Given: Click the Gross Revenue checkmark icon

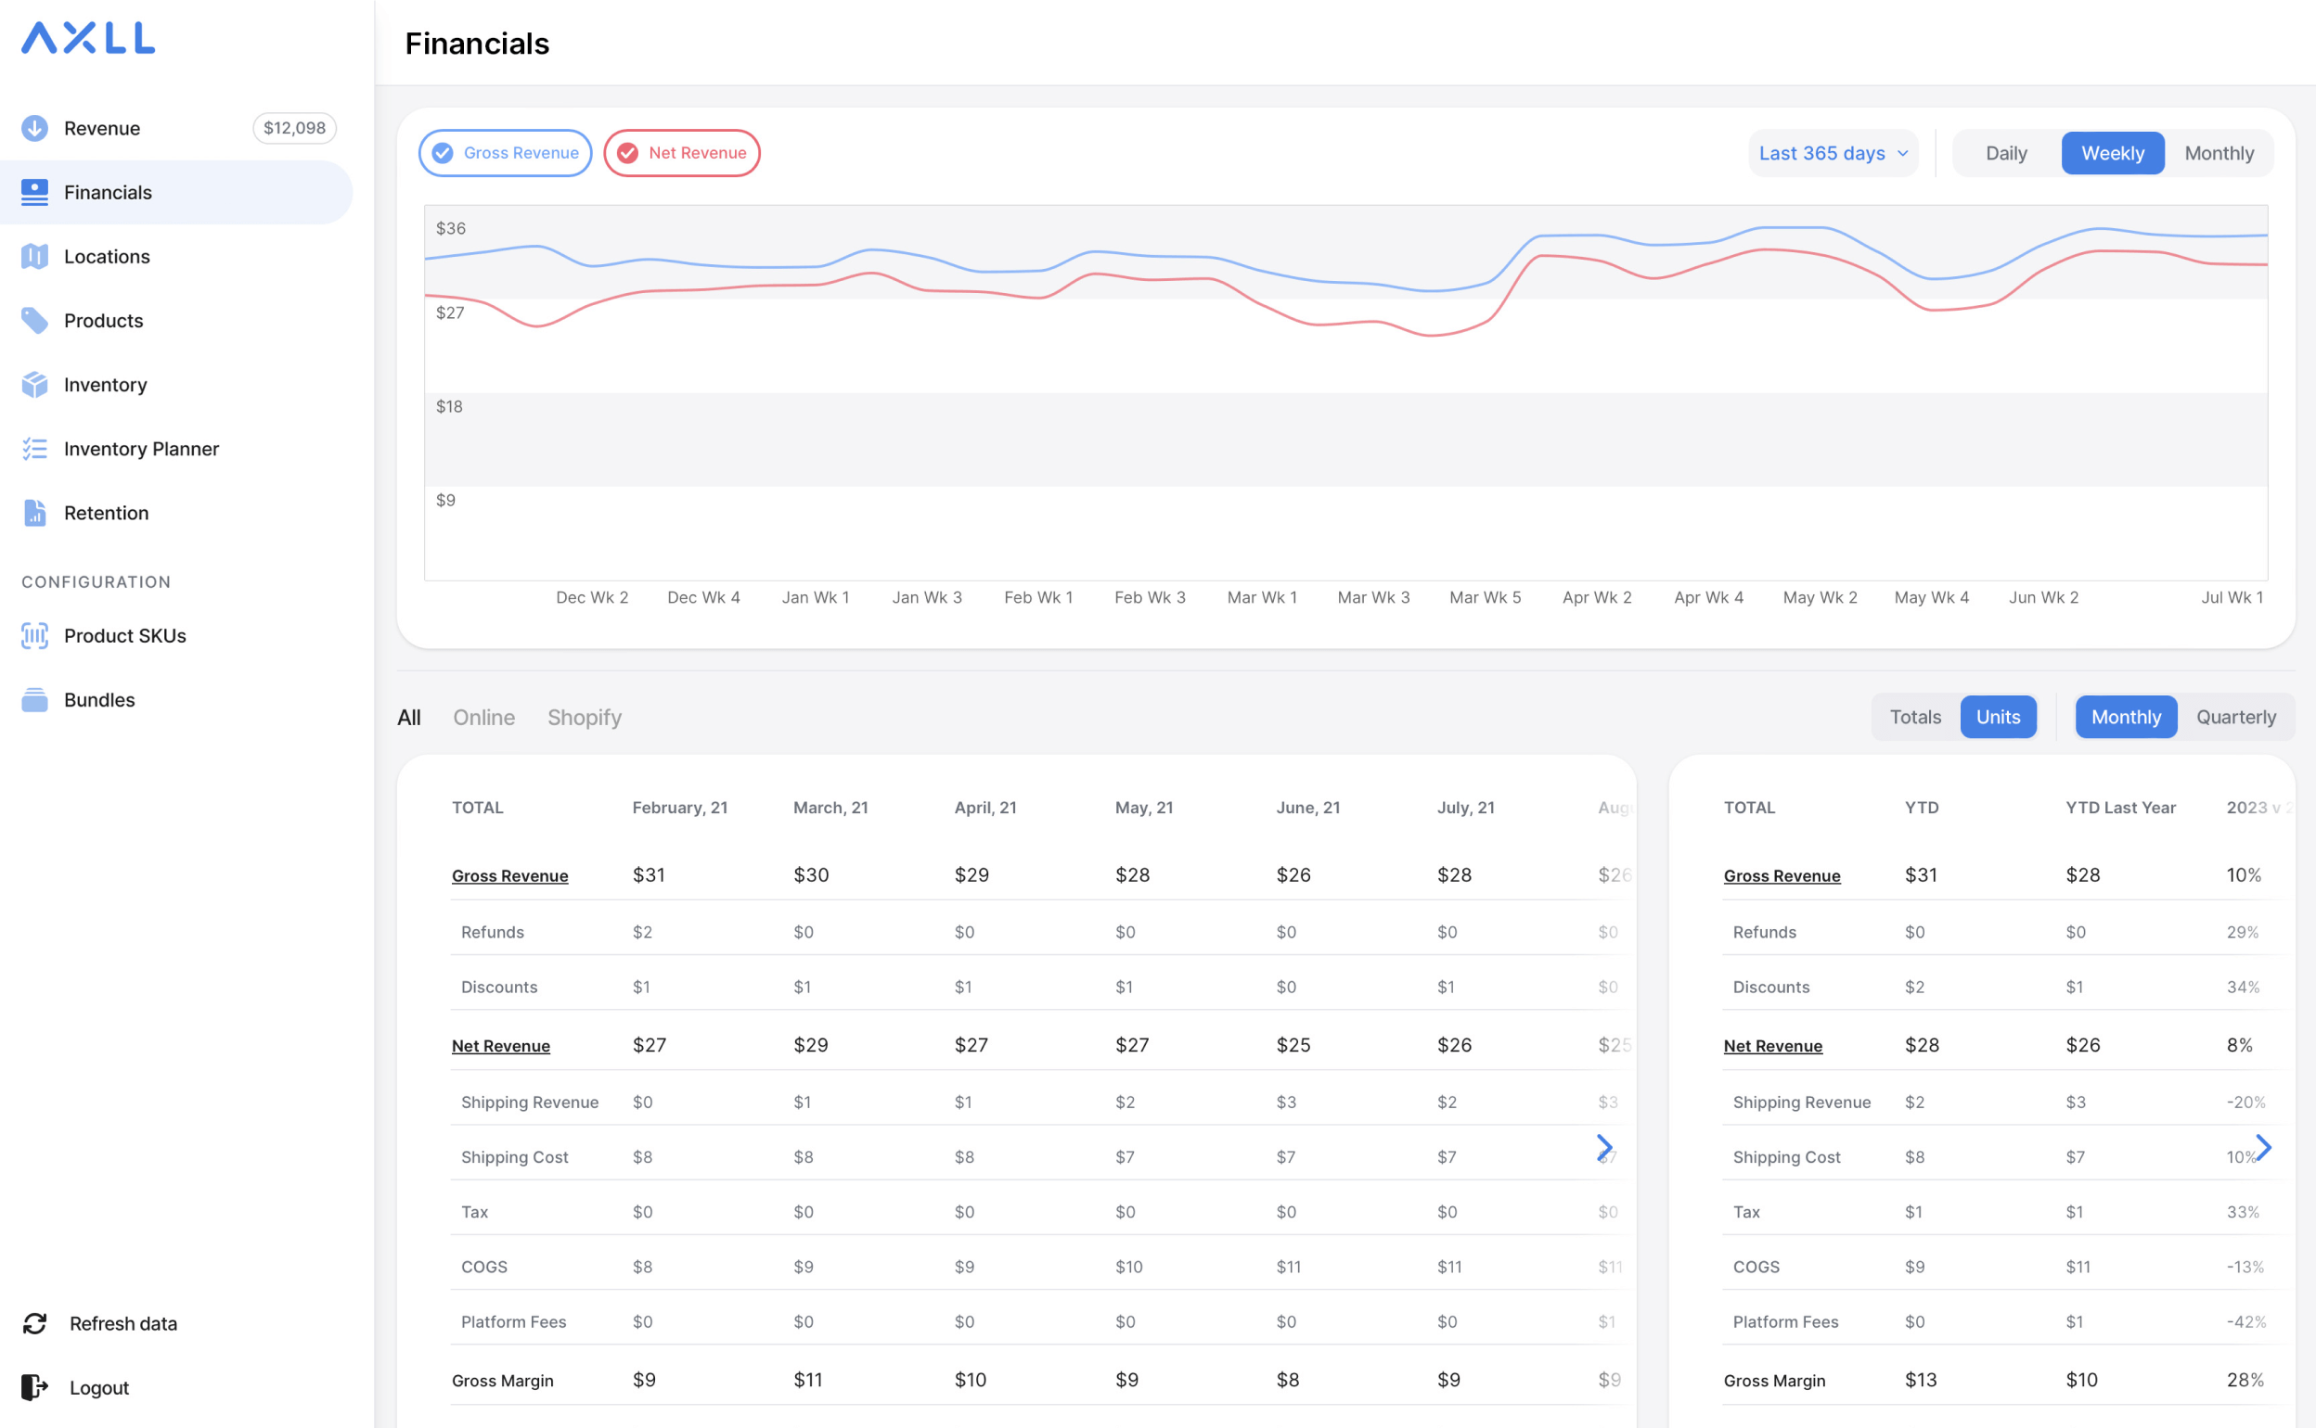Looking at the screenshot, I should pos(443,153).
